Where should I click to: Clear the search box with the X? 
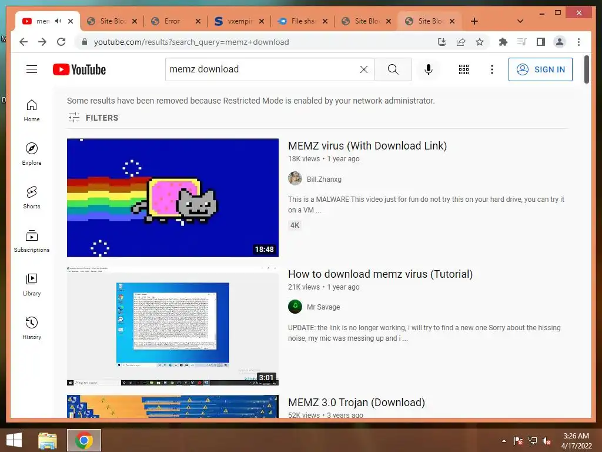pos(363,69)
